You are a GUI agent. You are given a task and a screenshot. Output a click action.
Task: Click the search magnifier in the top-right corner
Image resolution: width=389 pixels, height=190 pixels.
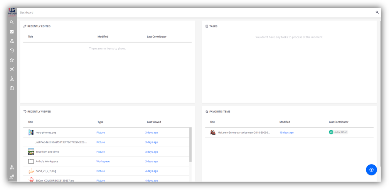(377, 12)
